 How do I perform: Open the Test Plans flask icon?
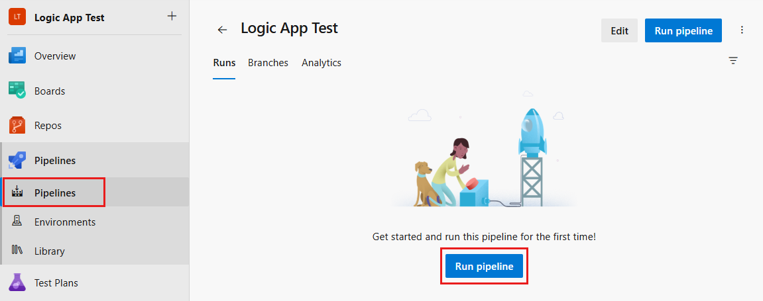(x=17, y=282)
